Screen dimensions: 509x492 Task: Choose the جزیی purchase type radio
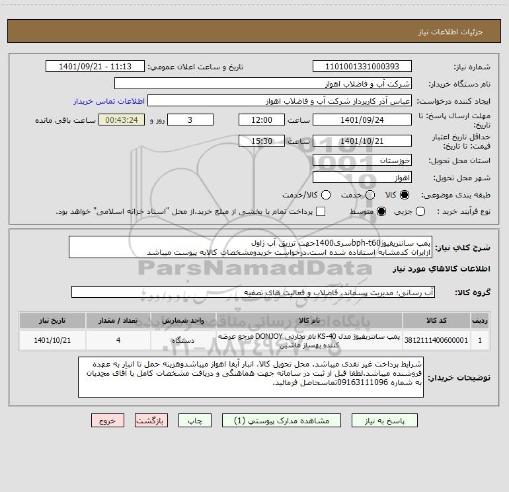coord(420,211)
